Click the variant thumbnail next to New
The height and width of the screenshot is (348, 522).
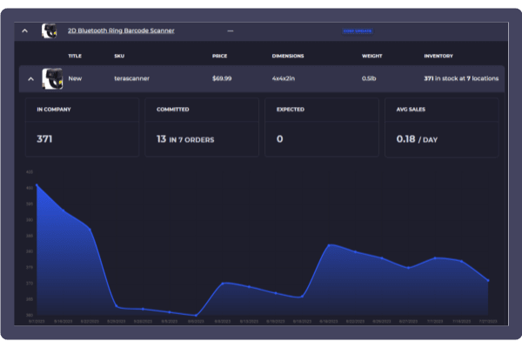(x=52, y=78)
